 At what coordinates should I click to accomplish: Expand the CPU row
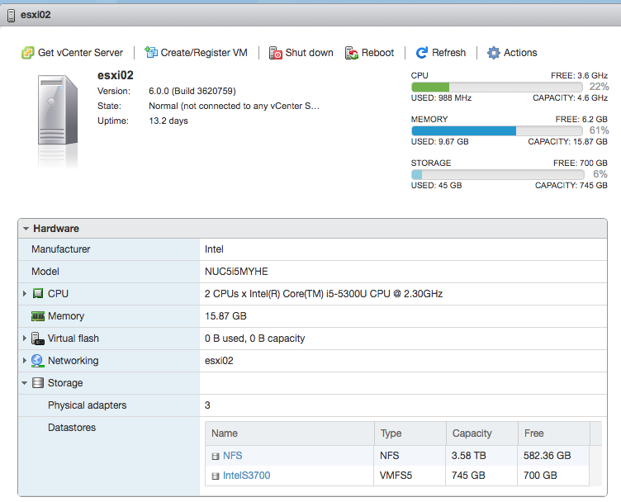point(26,294)
